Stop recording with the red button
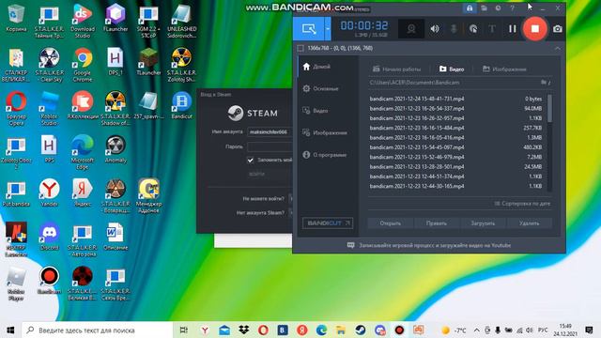This screenshot has width=601, height=338. pyautogui.click(x=534, y=29)
